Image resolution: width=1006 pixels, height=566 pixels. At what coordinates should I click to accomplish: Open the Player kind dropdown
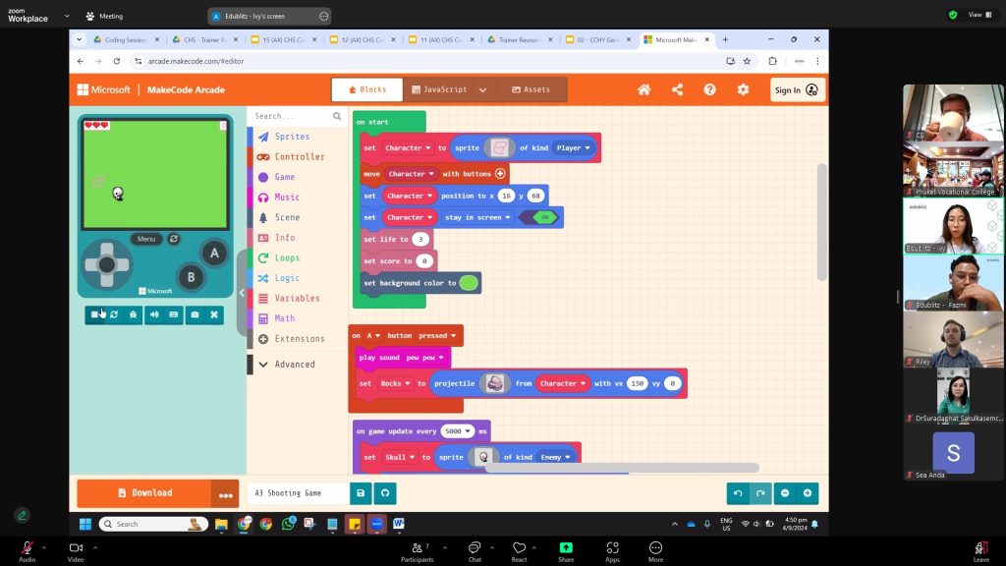(573, 147)
